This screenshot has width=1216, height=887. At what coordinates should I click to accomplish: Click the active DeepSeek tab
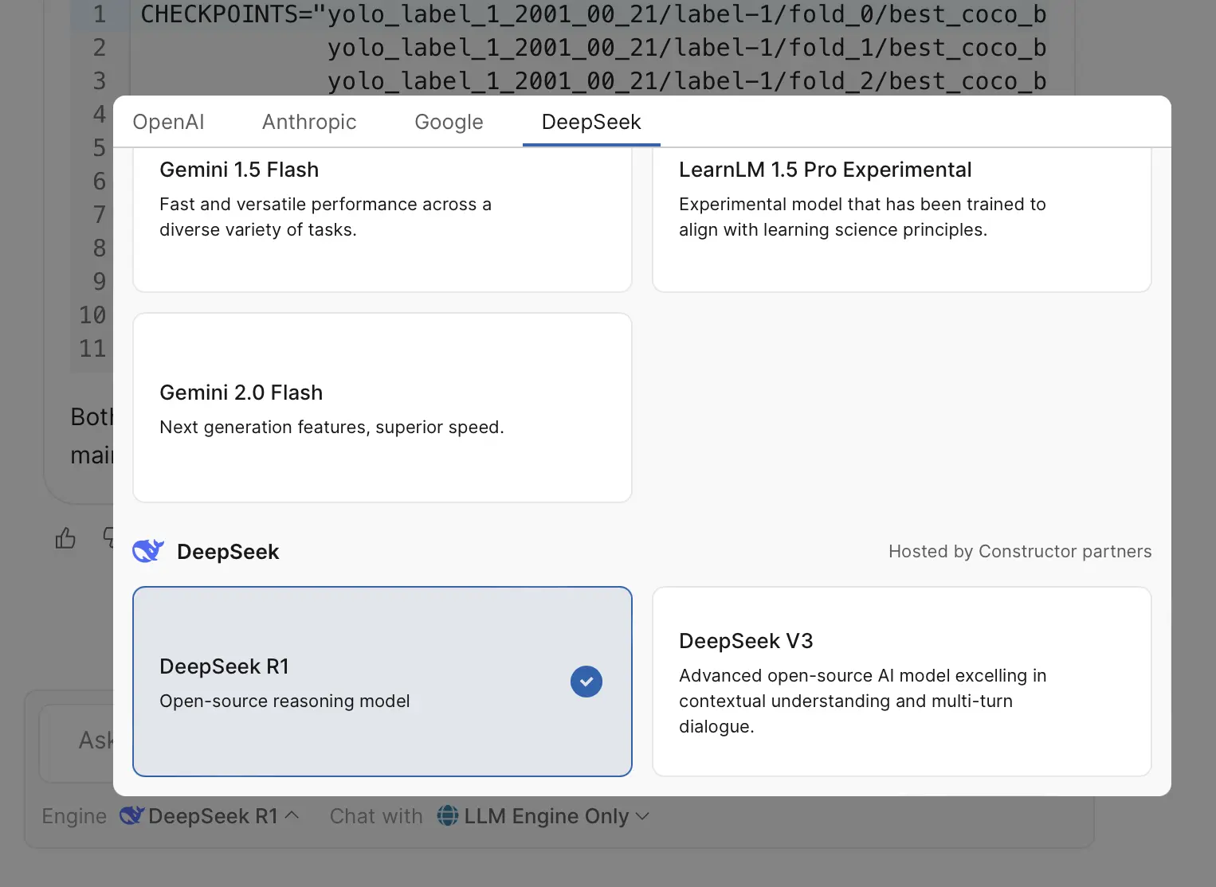point(591,122)
